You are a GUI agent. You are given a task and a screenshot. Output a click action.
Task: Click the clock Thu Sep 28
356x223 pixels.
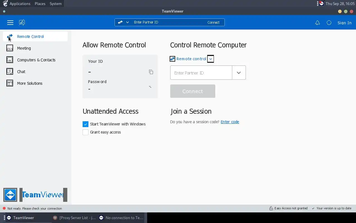point(340,4)
